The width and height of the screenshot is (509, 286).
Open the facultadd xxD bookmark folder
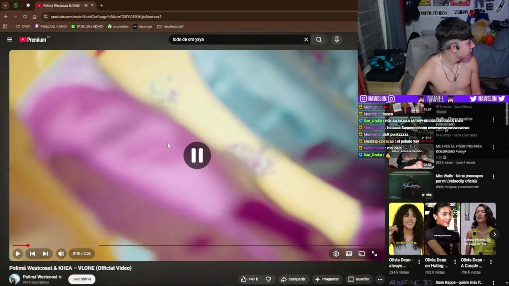pyautogui.click(x=170, y=27)
